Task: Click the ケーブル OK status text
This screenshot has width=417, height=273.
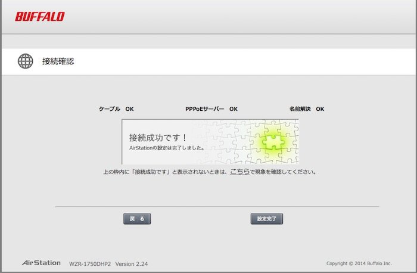Action: pos(116,109)
